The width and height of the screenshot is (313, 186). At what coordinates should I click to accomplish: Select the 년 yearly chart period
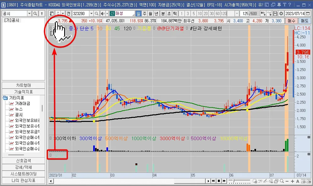156,14
